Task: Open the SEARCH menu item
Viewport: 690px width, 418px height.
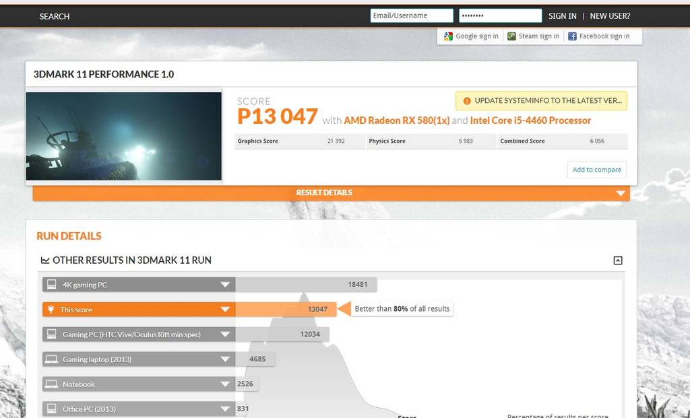Action: click(x=55, y=16)
